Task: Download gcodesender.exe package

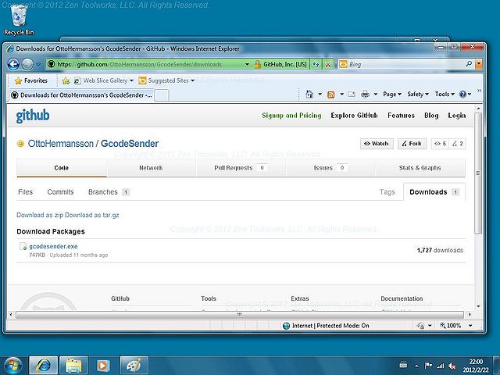Action: tap(53, 247)
